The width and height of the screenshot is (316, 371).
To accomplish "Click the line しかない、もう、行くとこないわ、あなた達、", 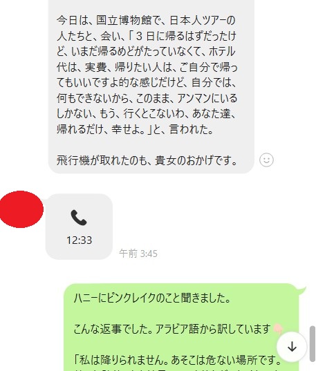I will [x=147, y=114].
